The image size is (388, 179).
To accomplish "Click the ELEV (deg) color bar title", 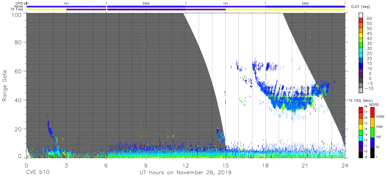I will coord(361,7).
